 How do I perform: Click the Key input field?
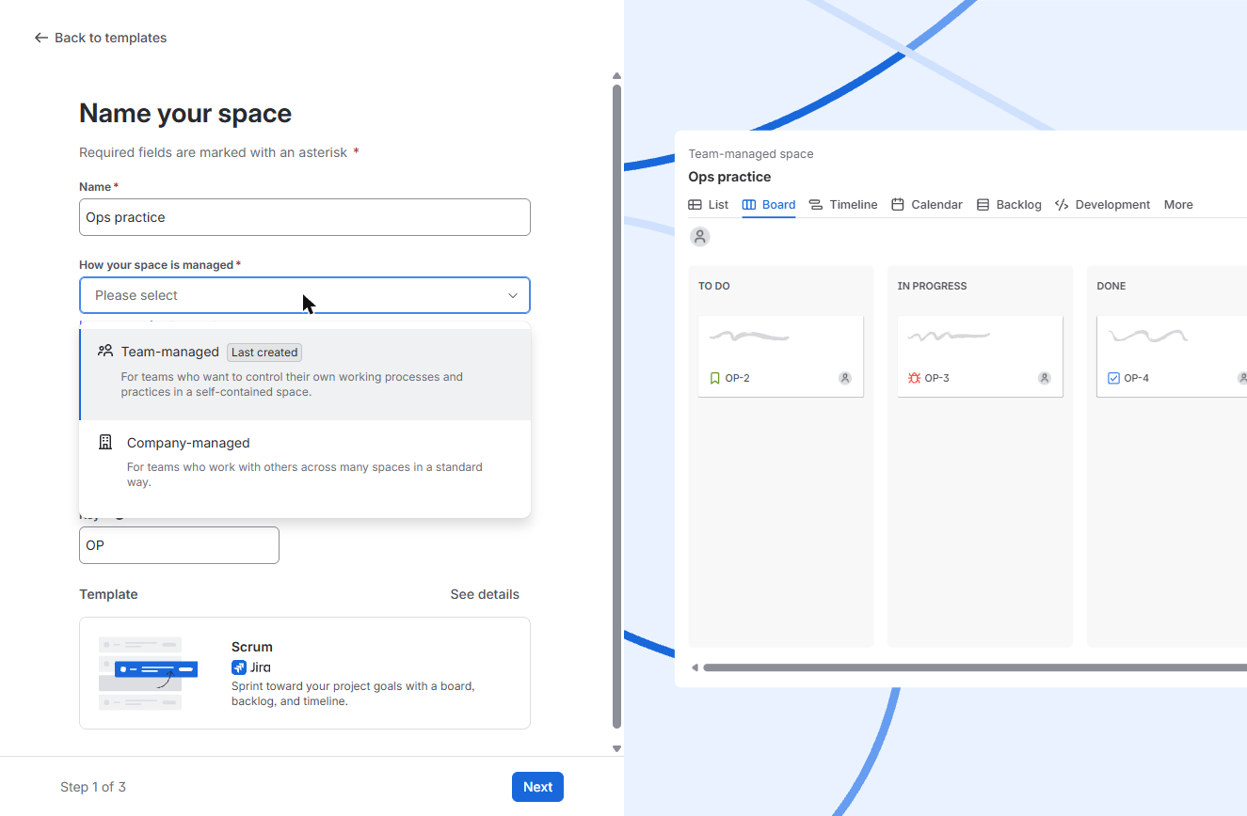pos(179,545)
